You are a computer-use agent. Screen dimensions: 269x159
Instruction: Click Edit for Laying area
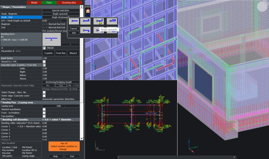pos(61,106)
